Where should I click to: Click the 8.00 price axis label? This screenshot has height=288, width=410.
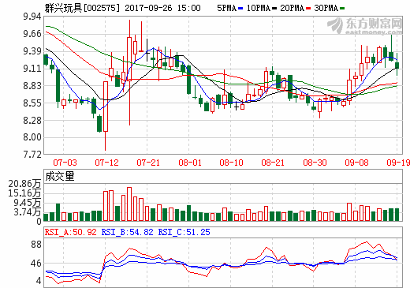(x=32, y=137)
